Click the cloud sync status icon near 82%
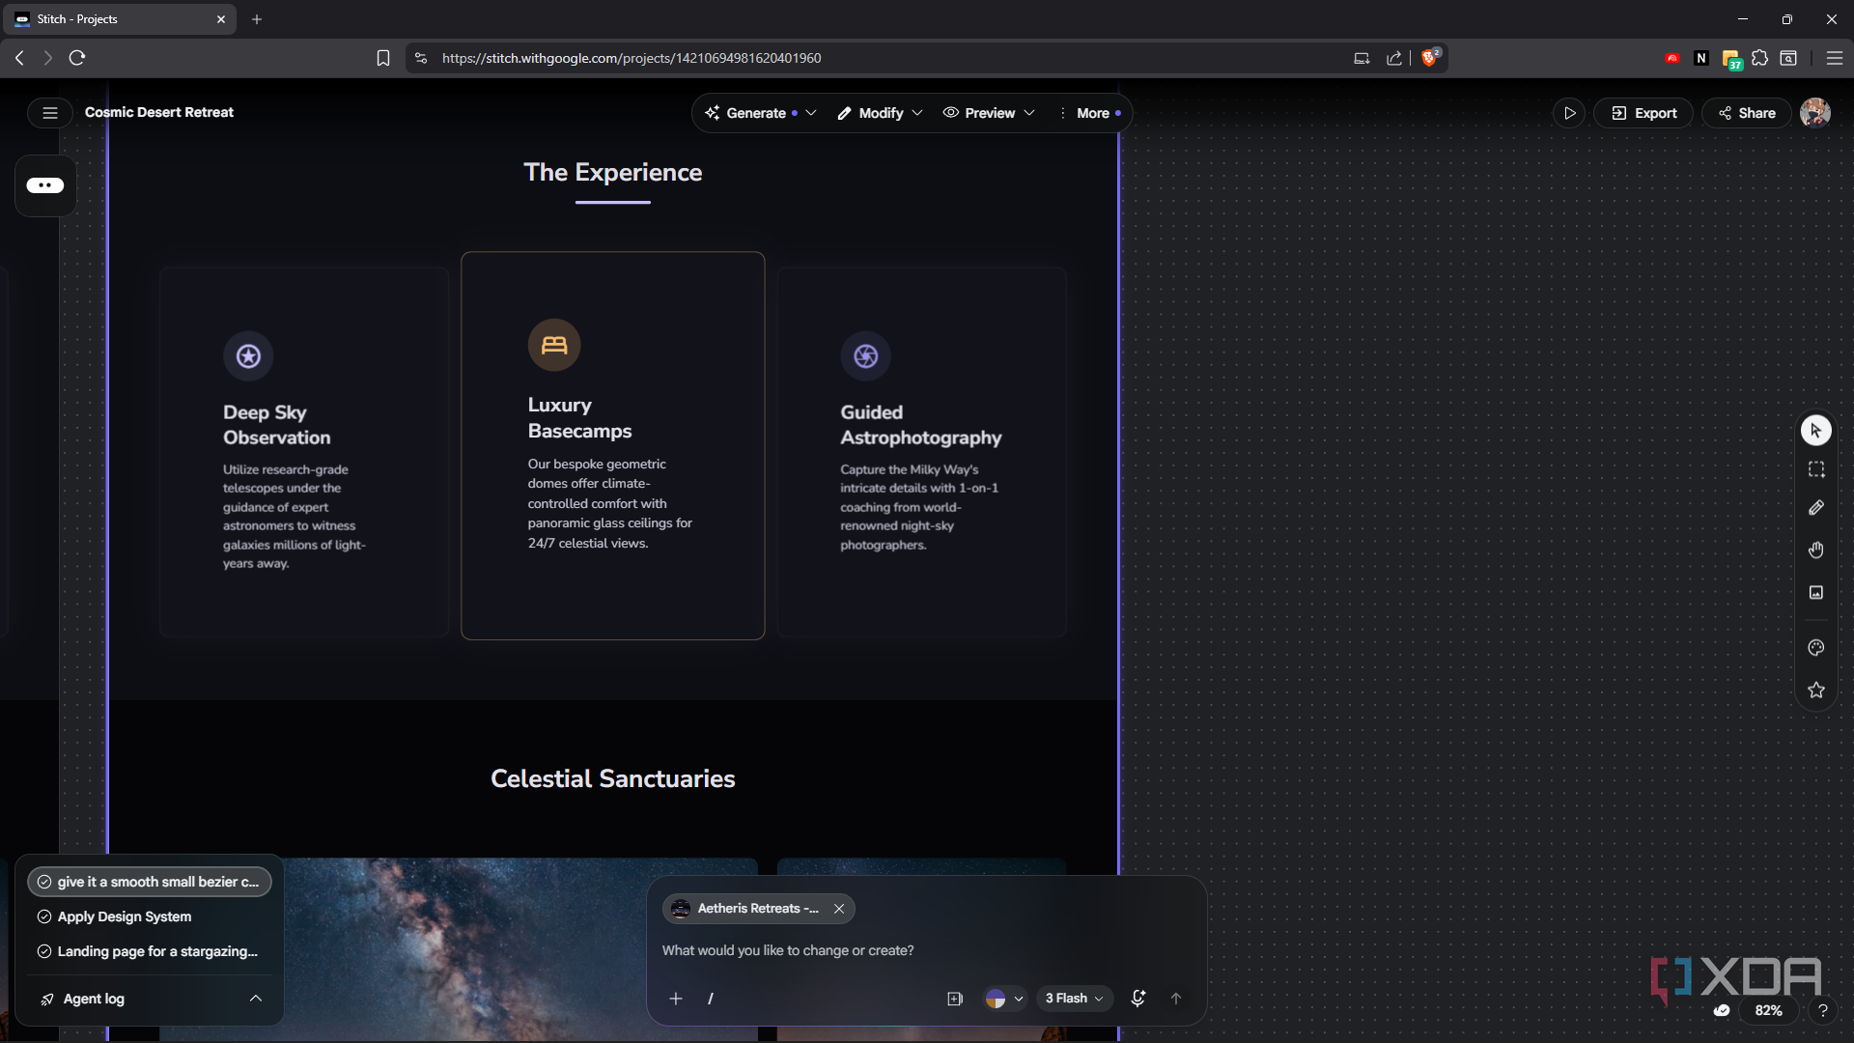The width and height of the screenshot is (1854, 1043). click(1721, 1010)
